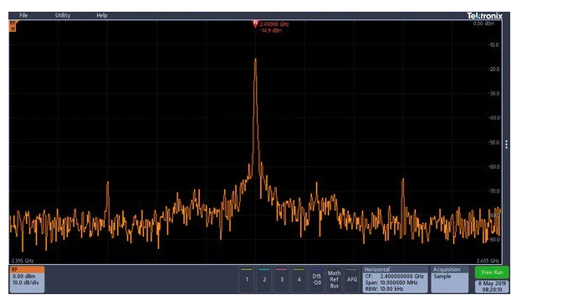Image resolution: width=578 pixels, height=305 pixels.
Task: Open the Horizontal settings badge
Action: 395,280
